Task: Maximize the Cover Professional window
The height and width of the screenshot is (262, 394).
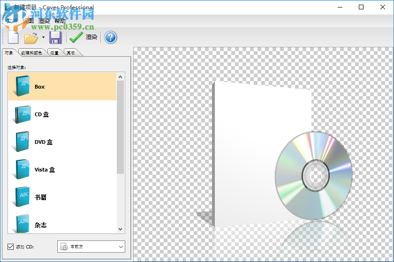Action: 361,7
